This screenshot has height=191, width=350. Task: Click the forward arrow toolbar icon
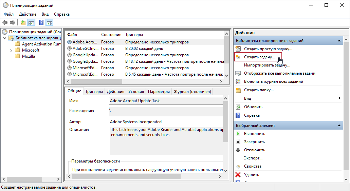tap(13, 23)
